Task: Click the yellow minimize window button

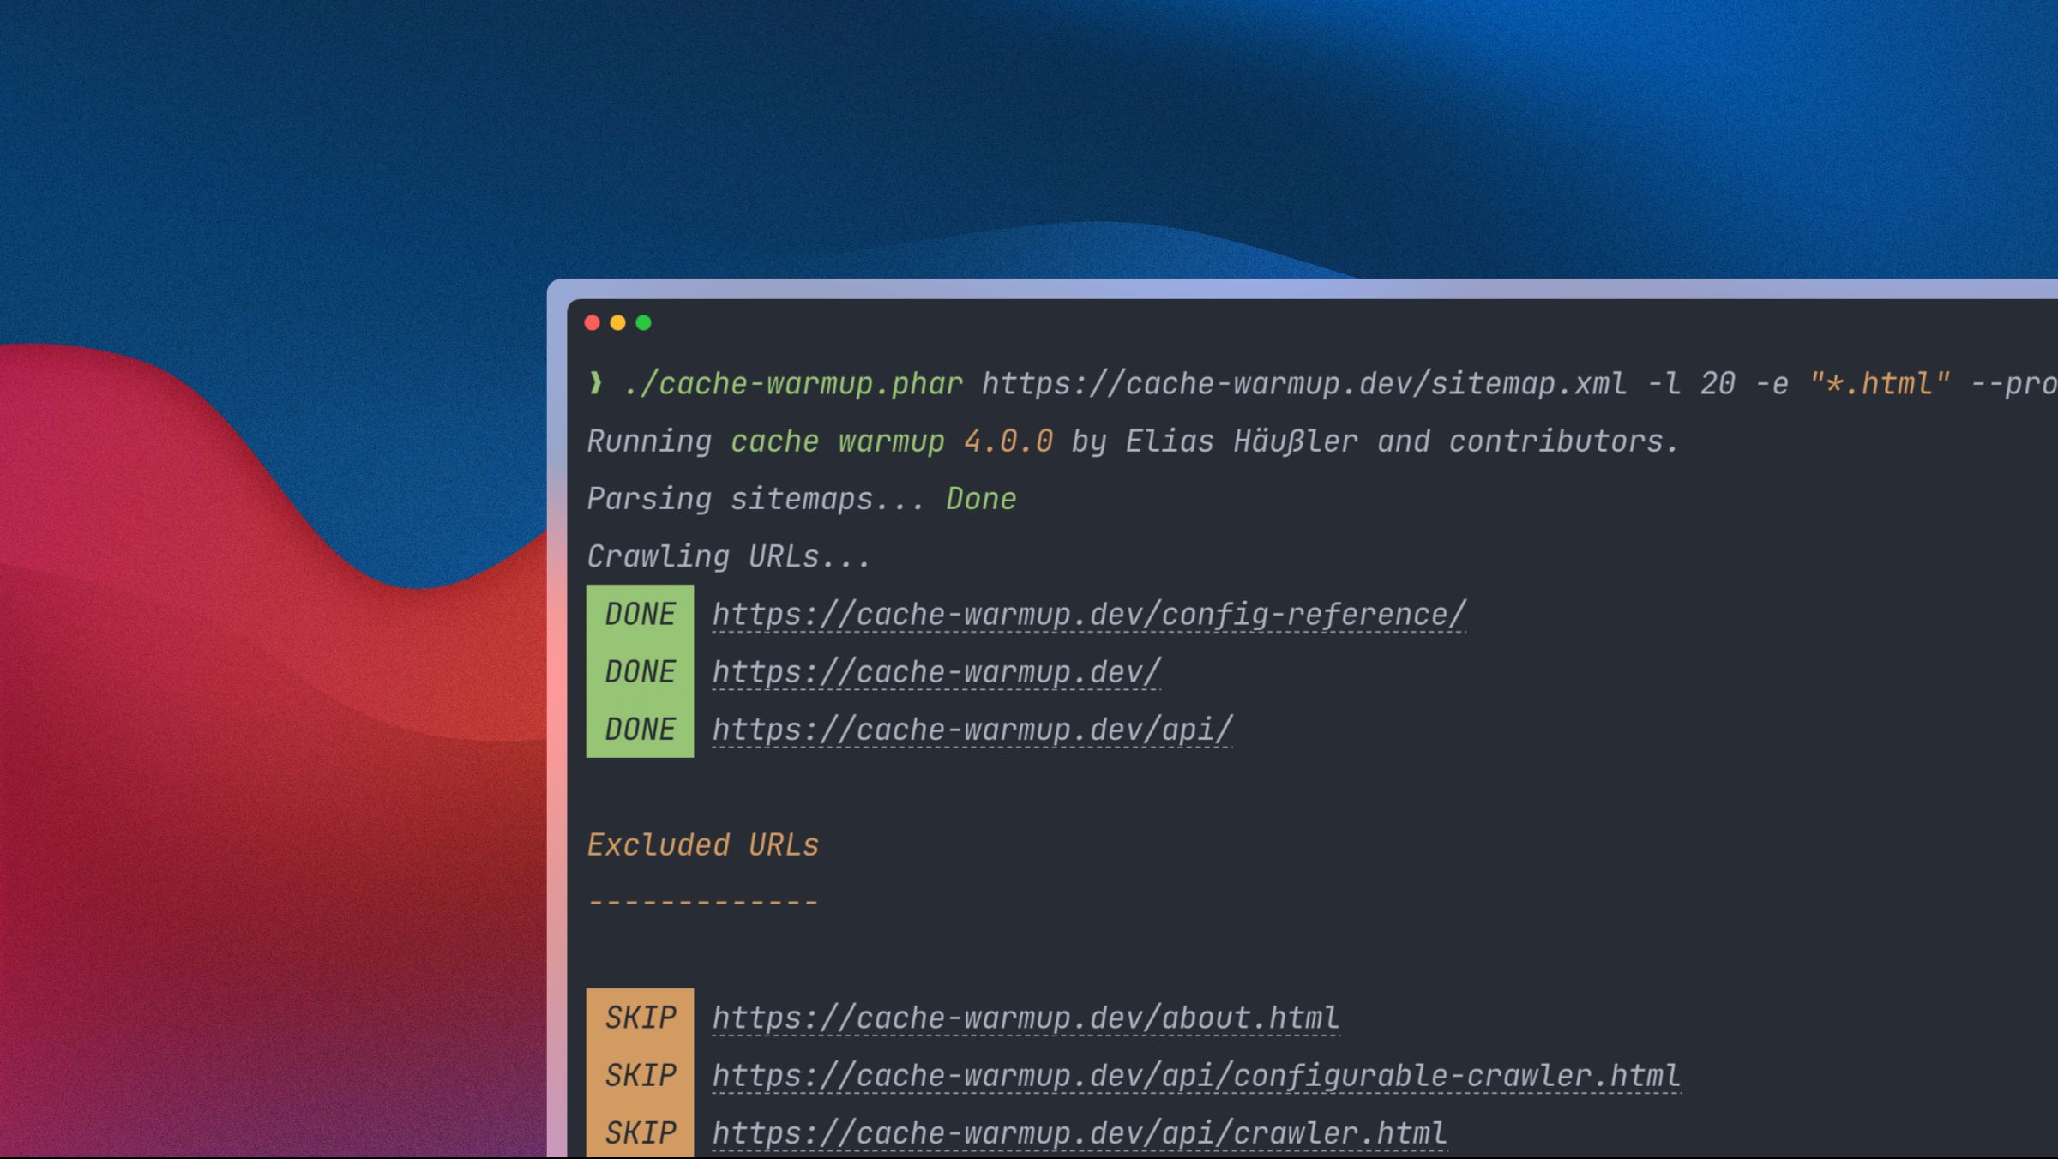Action: [x=617, y=323]
